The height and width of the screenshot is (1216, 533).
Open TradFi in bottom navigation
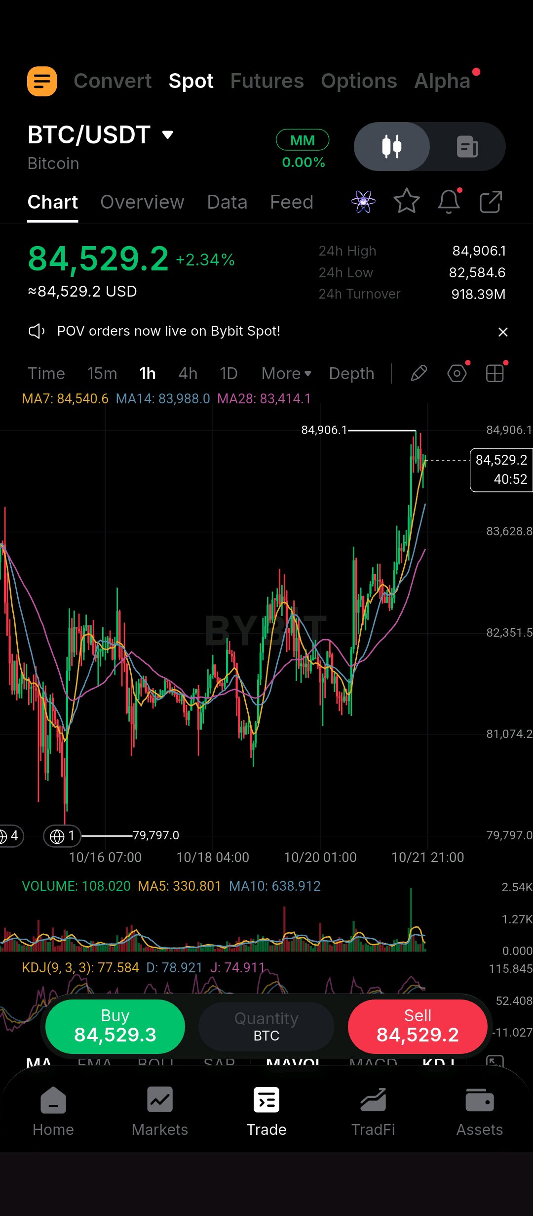point(373,1112)
